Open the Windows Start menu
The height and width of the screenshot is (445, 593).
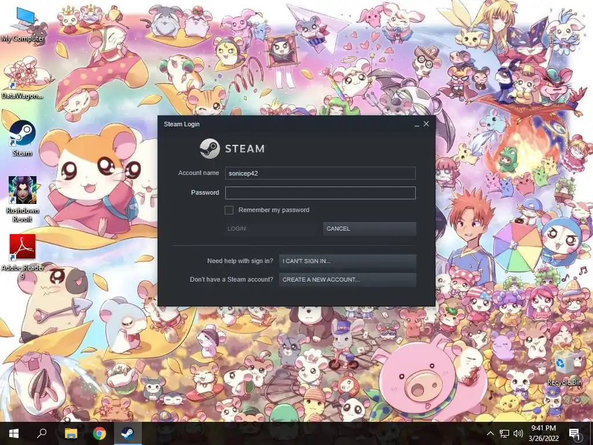click(14, 433)
